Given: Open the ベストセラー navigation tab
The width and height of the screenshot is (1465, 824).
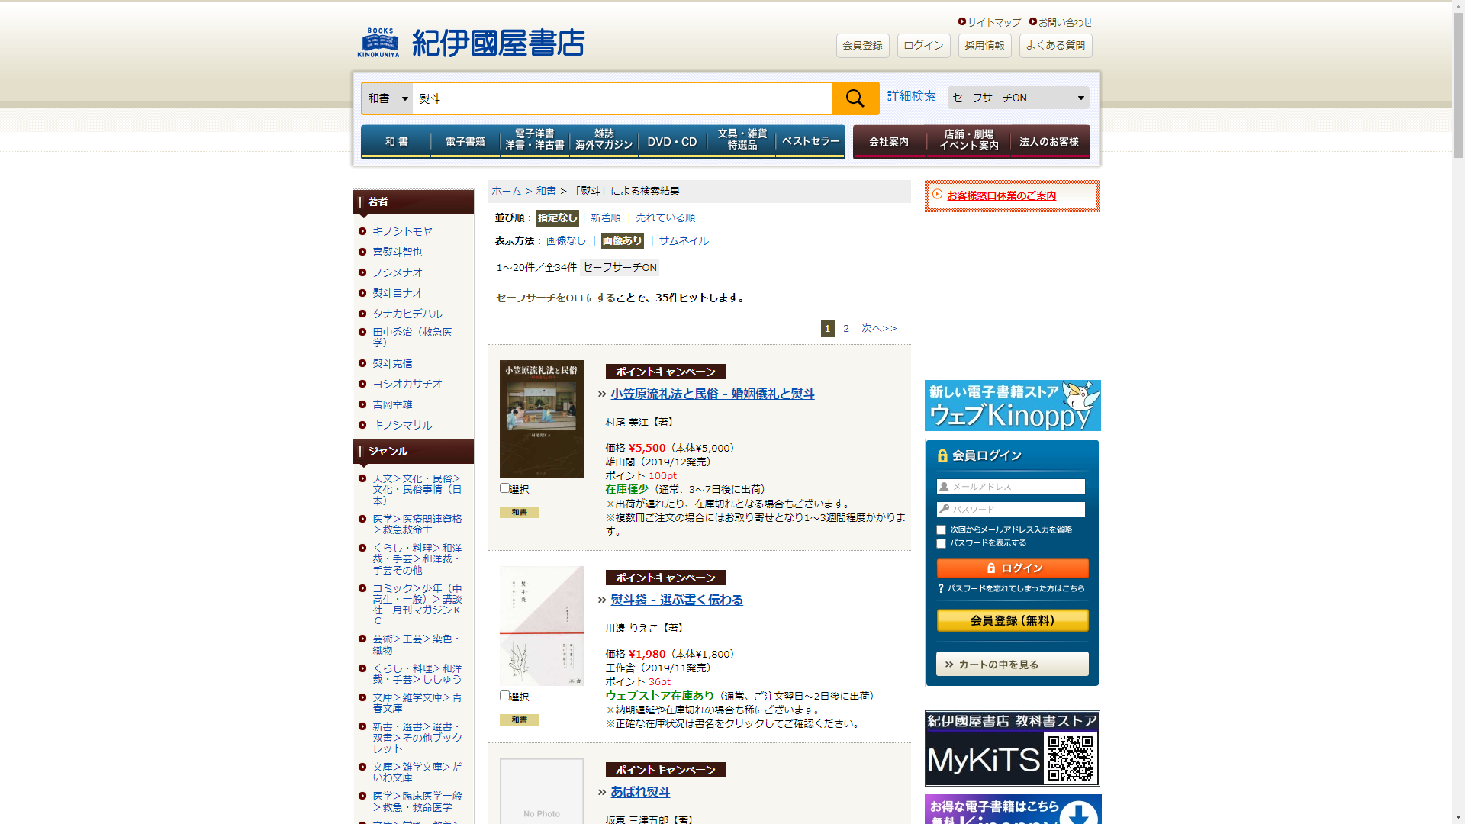Looking at the screenshot, I should pyautogui.click(x=810, y=142).
